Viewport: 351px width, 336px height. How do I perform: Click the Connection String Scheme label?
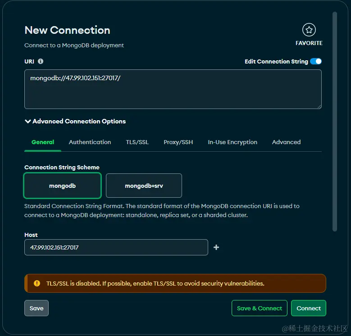62,168
